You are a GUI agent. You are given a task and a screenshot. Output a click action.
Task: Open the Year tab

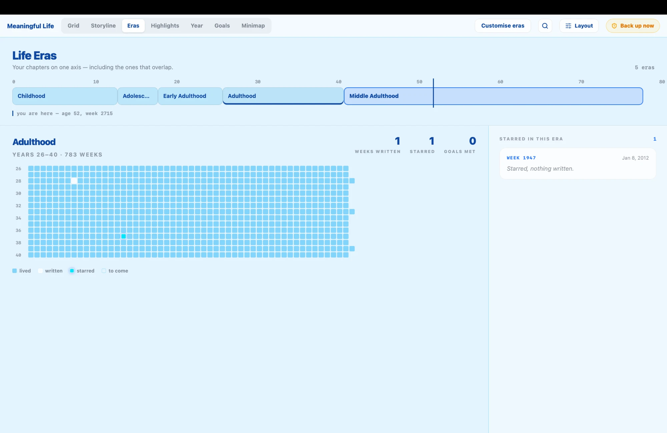[197, 26]
